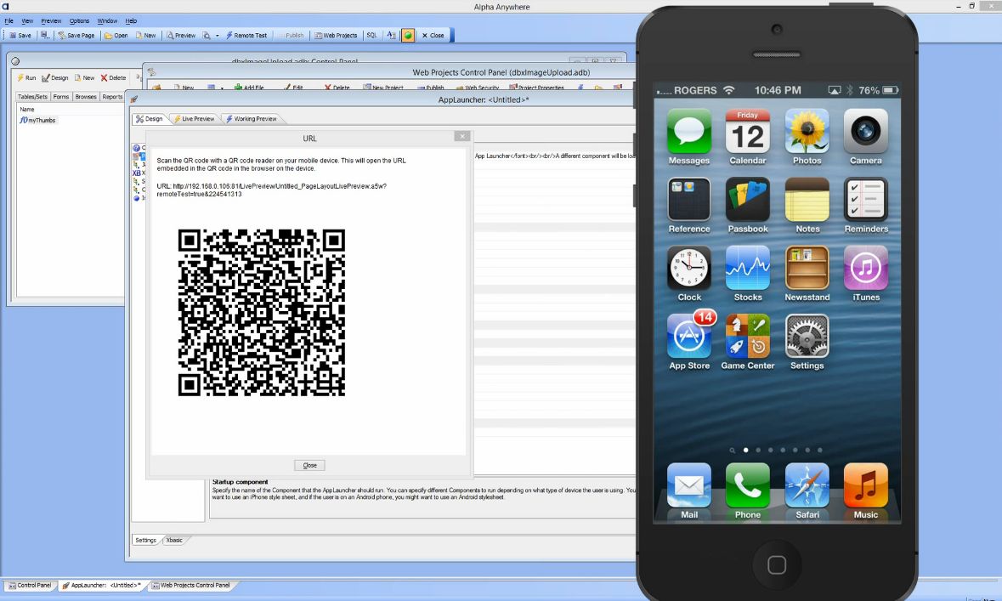Screen dimensions: 1002x601
Task: Switch to Web Projects Control Panel window tab
Action: tap(191, 586)
